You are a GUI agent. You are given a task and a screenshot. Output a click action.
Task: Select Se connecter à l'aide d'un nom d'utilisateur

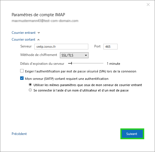[x=30, y=90]
